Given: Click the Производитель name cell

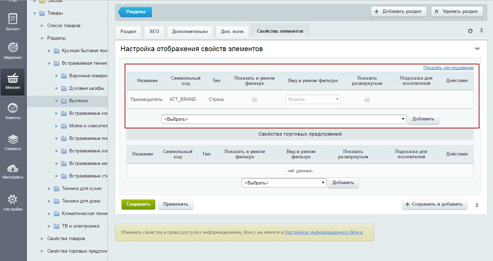Looking at the screenshot, I should (x=147, y=100).
